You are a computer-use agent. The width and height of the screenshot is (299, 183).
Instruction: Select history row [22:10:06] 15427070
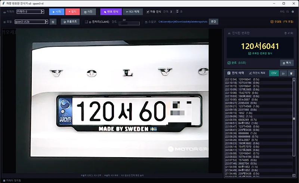click(x=258, y=93)
